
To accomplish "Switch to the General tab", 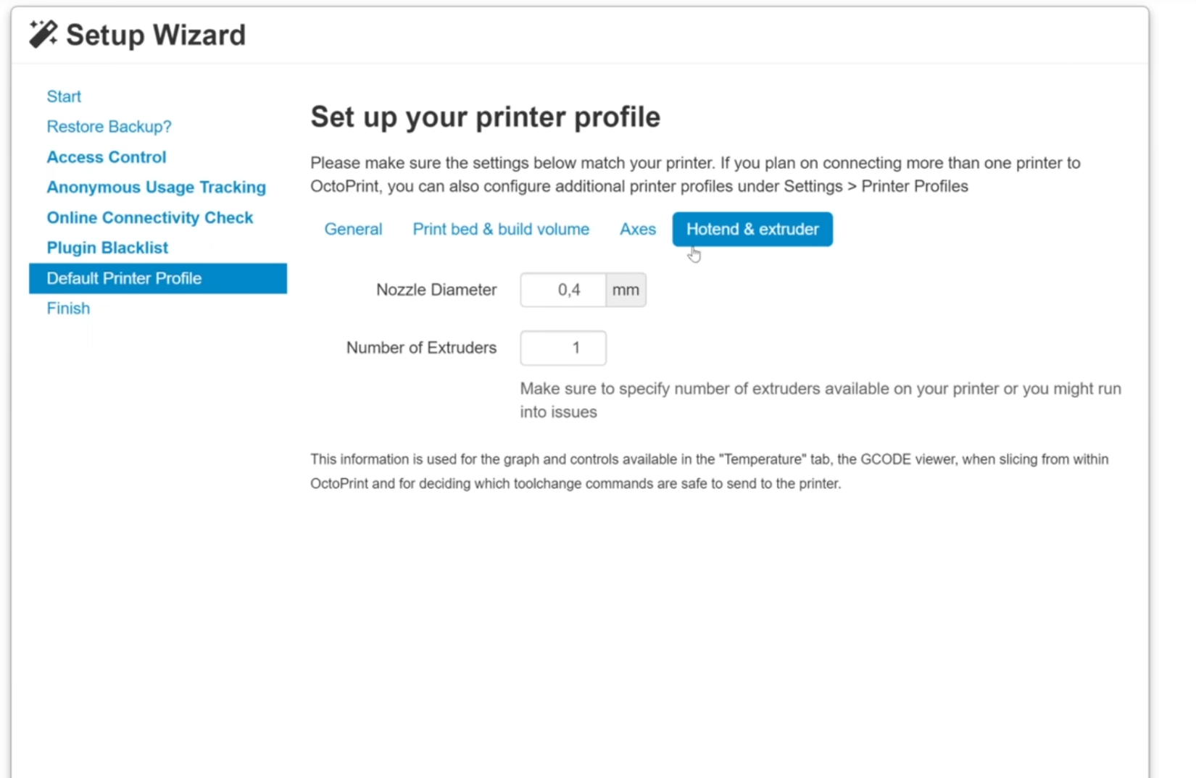I will (x=353, y=229).
